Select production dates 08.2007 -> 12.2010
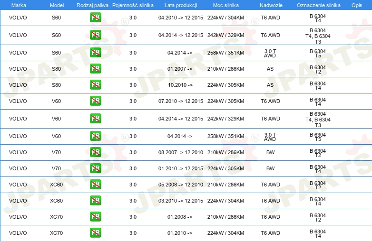This screenshot has width=372, height=241. point(181,152)
